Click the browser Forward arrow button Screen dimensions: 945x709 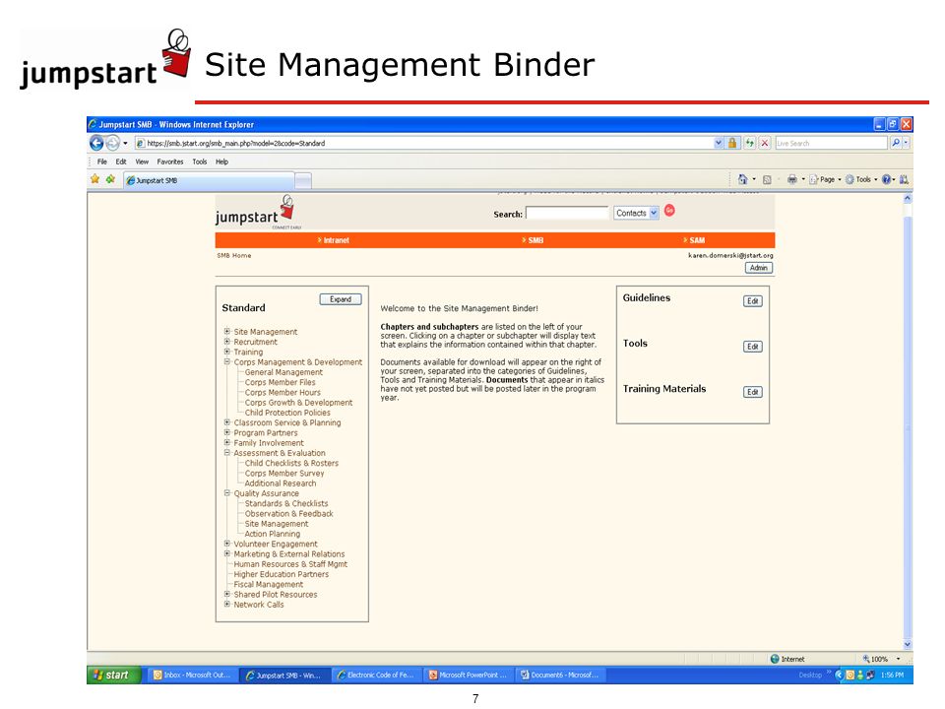point(112,143)
